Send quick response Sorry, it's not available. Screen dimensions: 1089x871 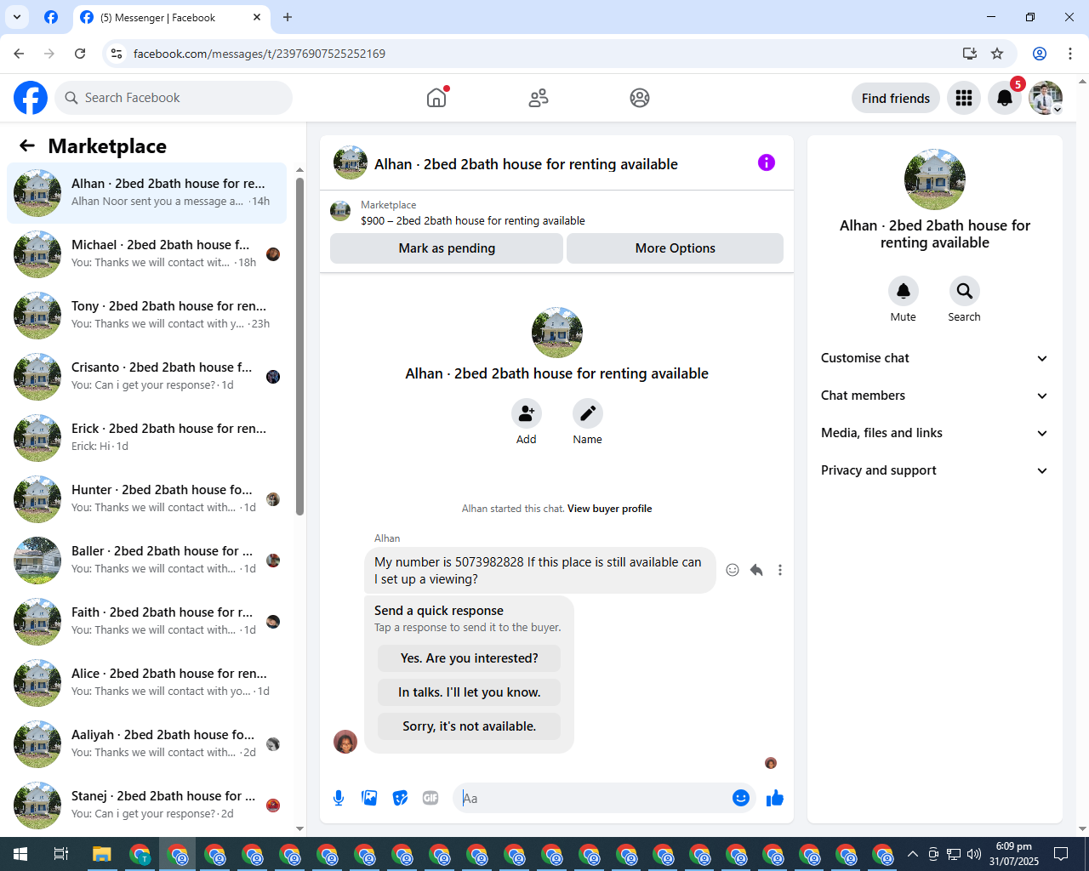tap(470, 726)
